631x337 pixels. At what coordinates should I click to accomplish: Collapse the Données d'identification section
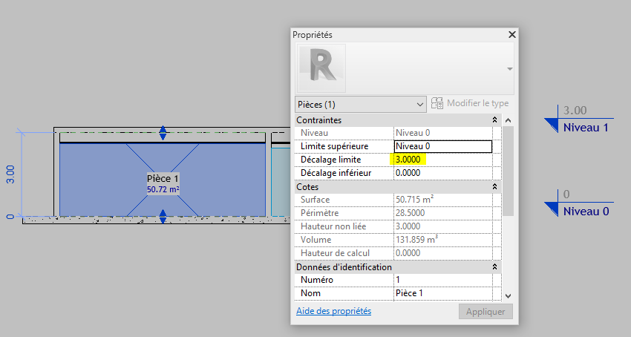coord(494,266)
